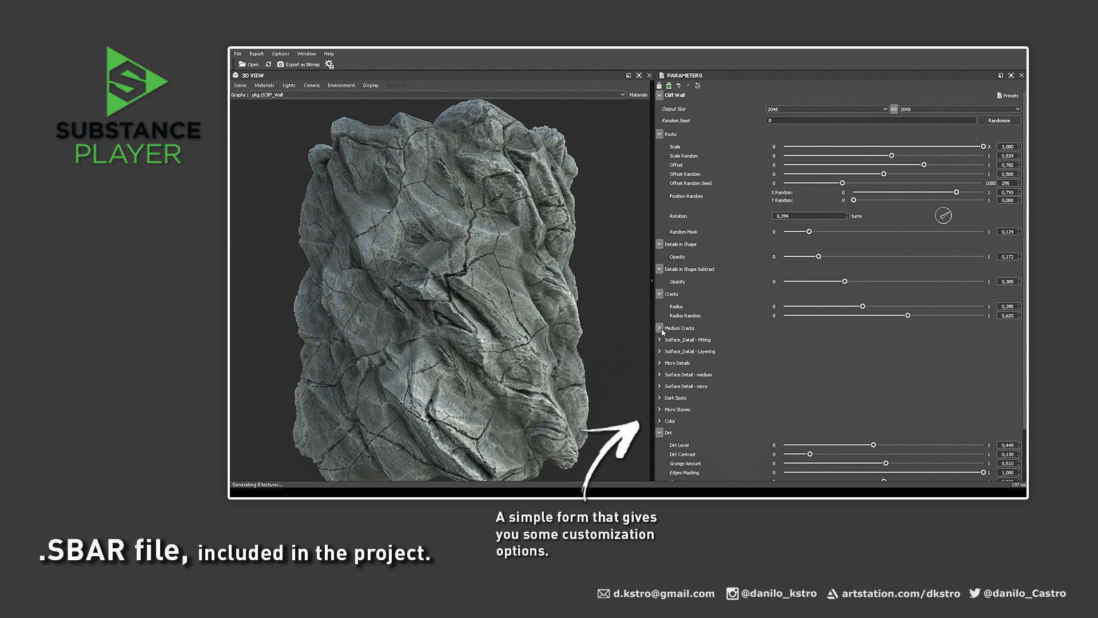Screen dimensions: 1098x618
Task: Open the Graphs dropdown showing pkg://Cliff_Wall
Action: point(438,95)
